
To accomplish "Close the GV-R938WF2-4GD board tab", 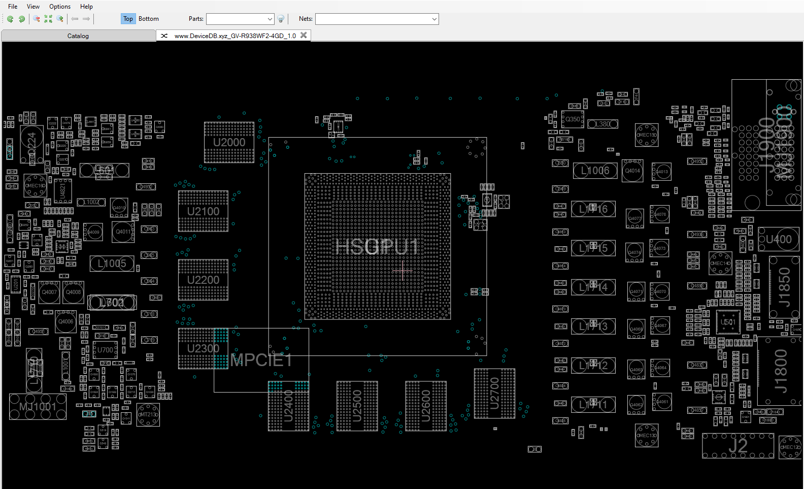I will [304, 35].
